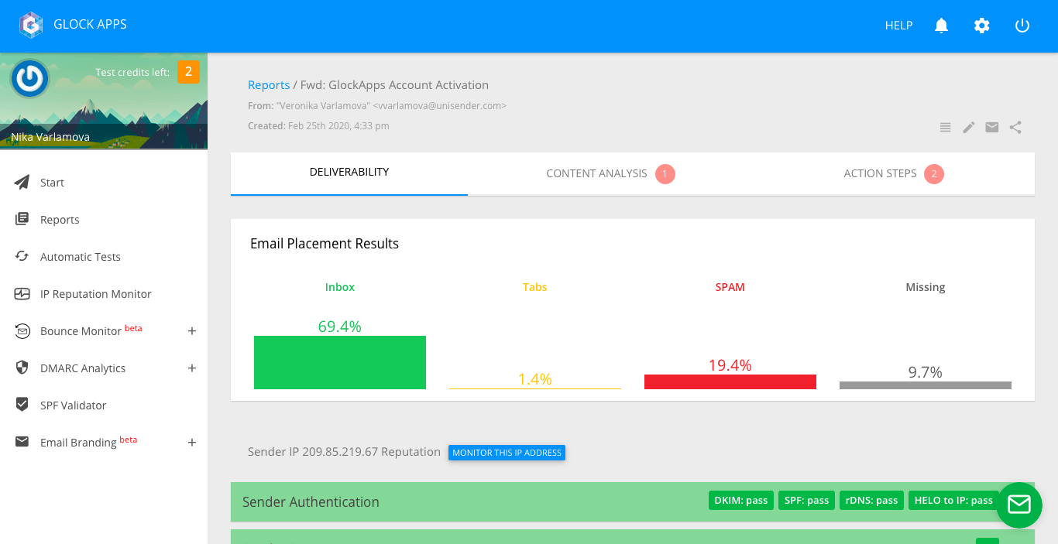The image size is (1058, 544).
Task: Click Monitor This IP Address button
Action: coord(507,453)
